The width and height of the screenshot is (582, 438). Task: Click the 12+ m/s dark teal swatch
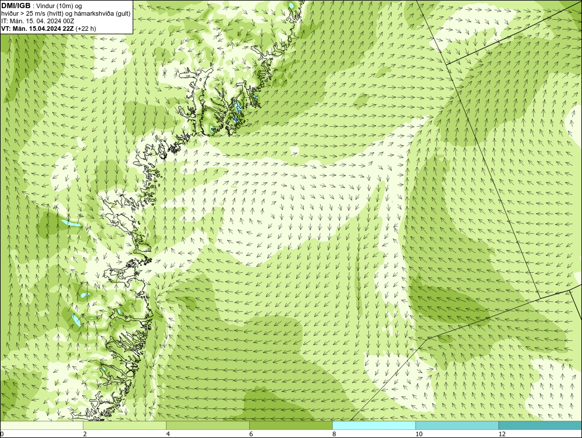pos(540,425)
